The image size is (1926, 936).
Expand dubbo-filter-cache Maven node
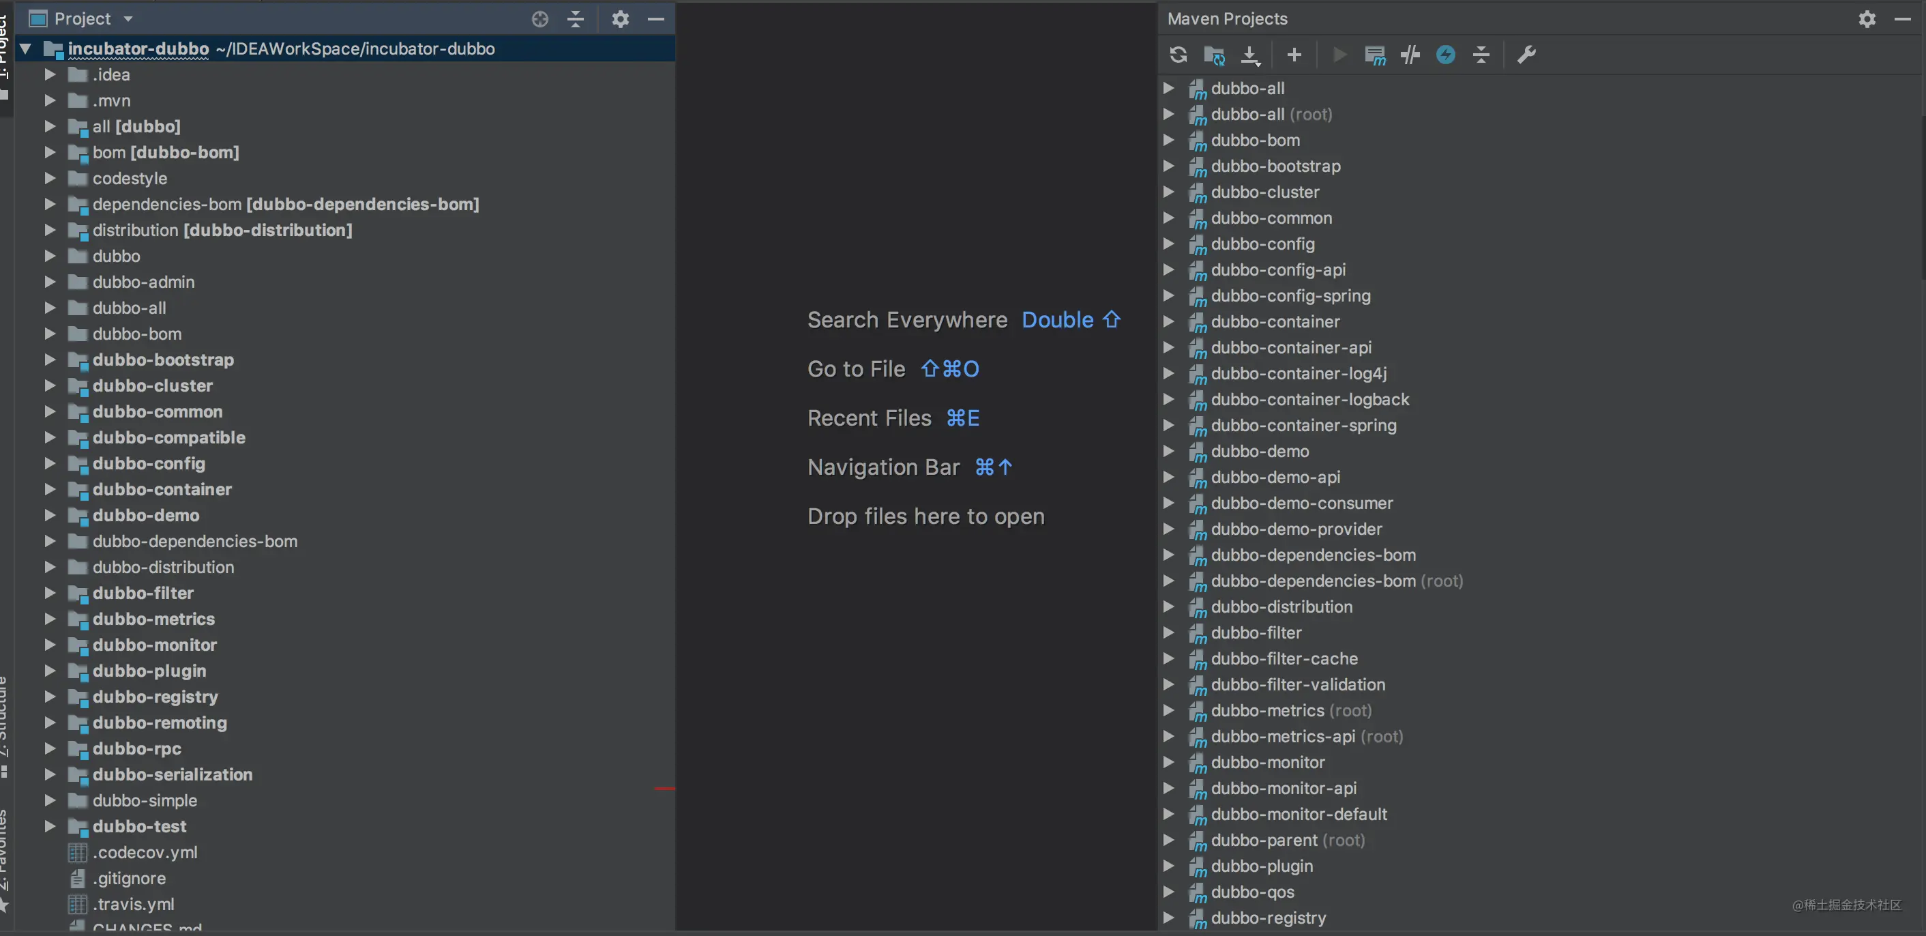(1168, 658)
